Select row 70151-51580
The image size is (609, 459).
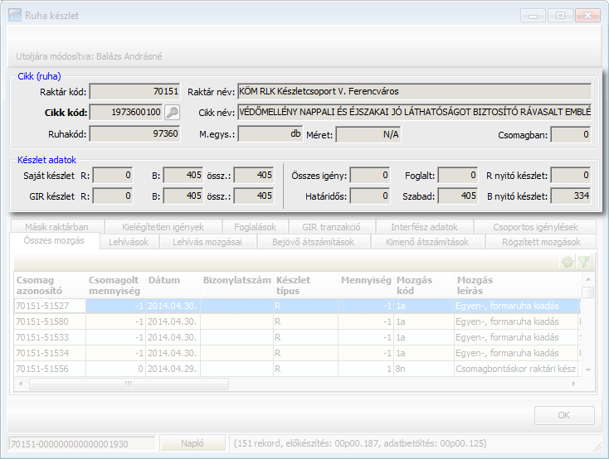point(298,321)
